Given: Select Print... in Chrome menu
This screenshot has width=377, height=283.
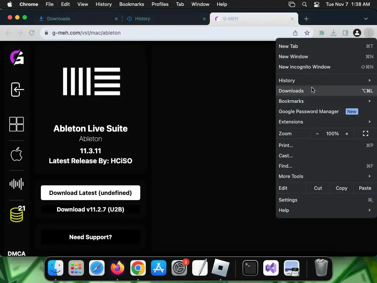Looking at the screenshot, I should (x=326, y=145).
